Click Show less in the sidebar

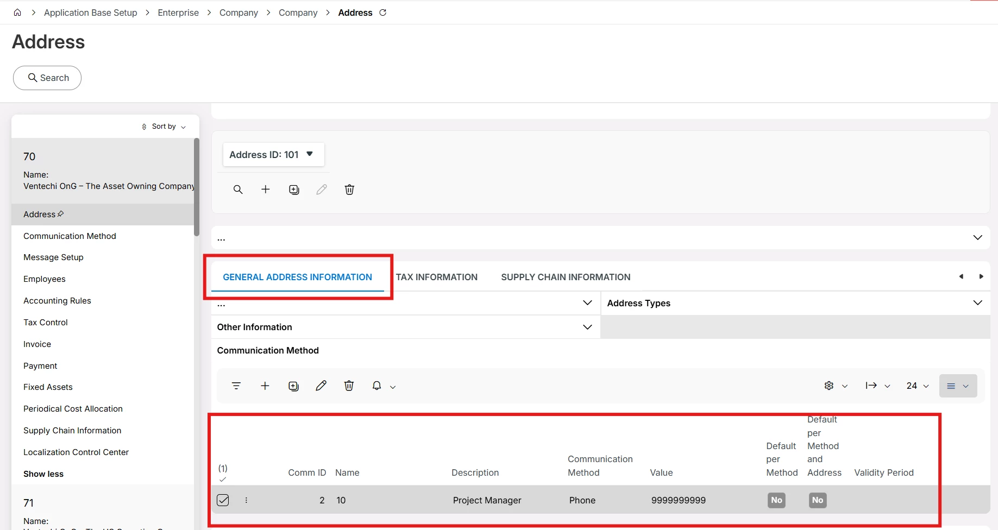coord(43,474)
